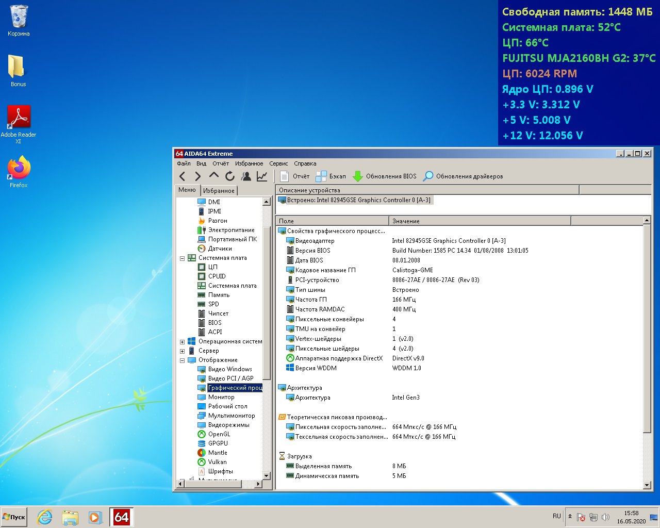Image resolution: width=660 pixels, height=528 pixels.
Task: Select Монитор in the tree
Action: 221,397
